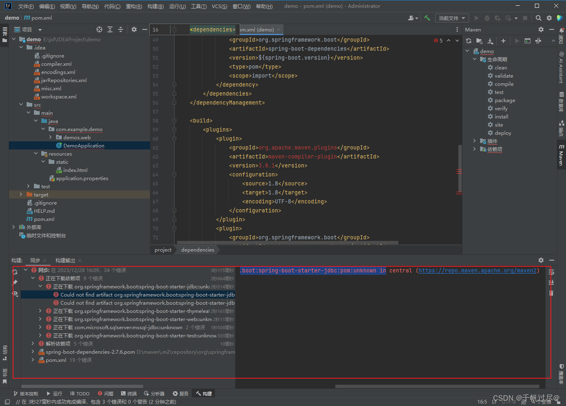Open the TODO tool window tab

[x=80, y=394]
